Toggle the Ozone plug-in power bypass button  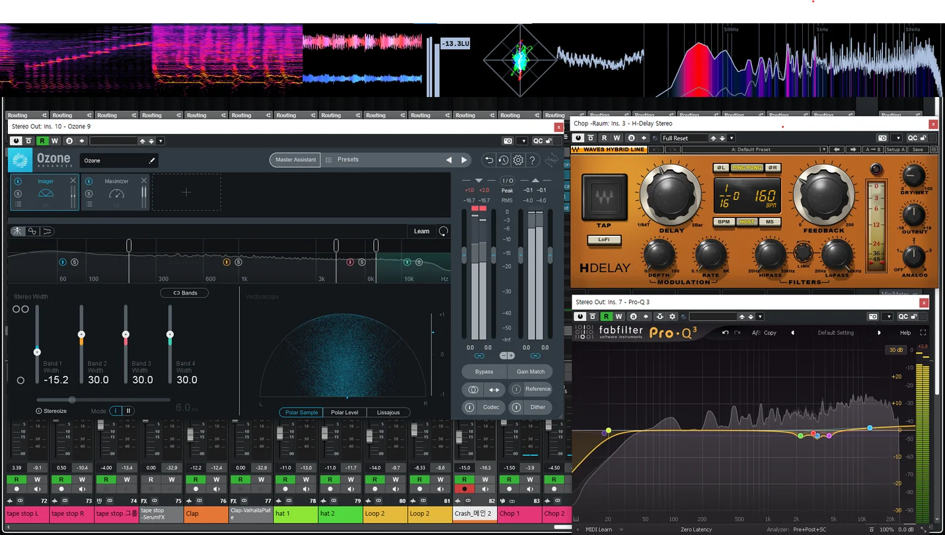pyautogui.click(x=15, y=141)
